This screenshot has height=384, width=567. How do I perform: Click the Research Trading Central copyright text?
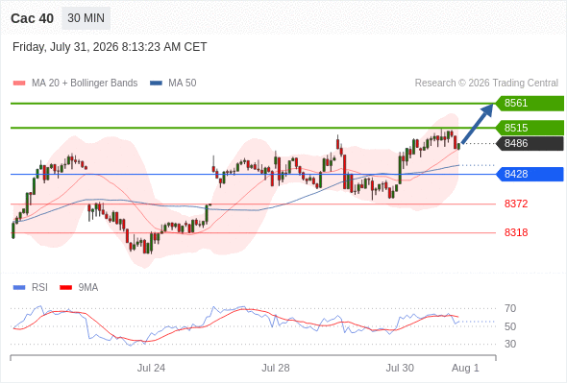tap(486, 84)
